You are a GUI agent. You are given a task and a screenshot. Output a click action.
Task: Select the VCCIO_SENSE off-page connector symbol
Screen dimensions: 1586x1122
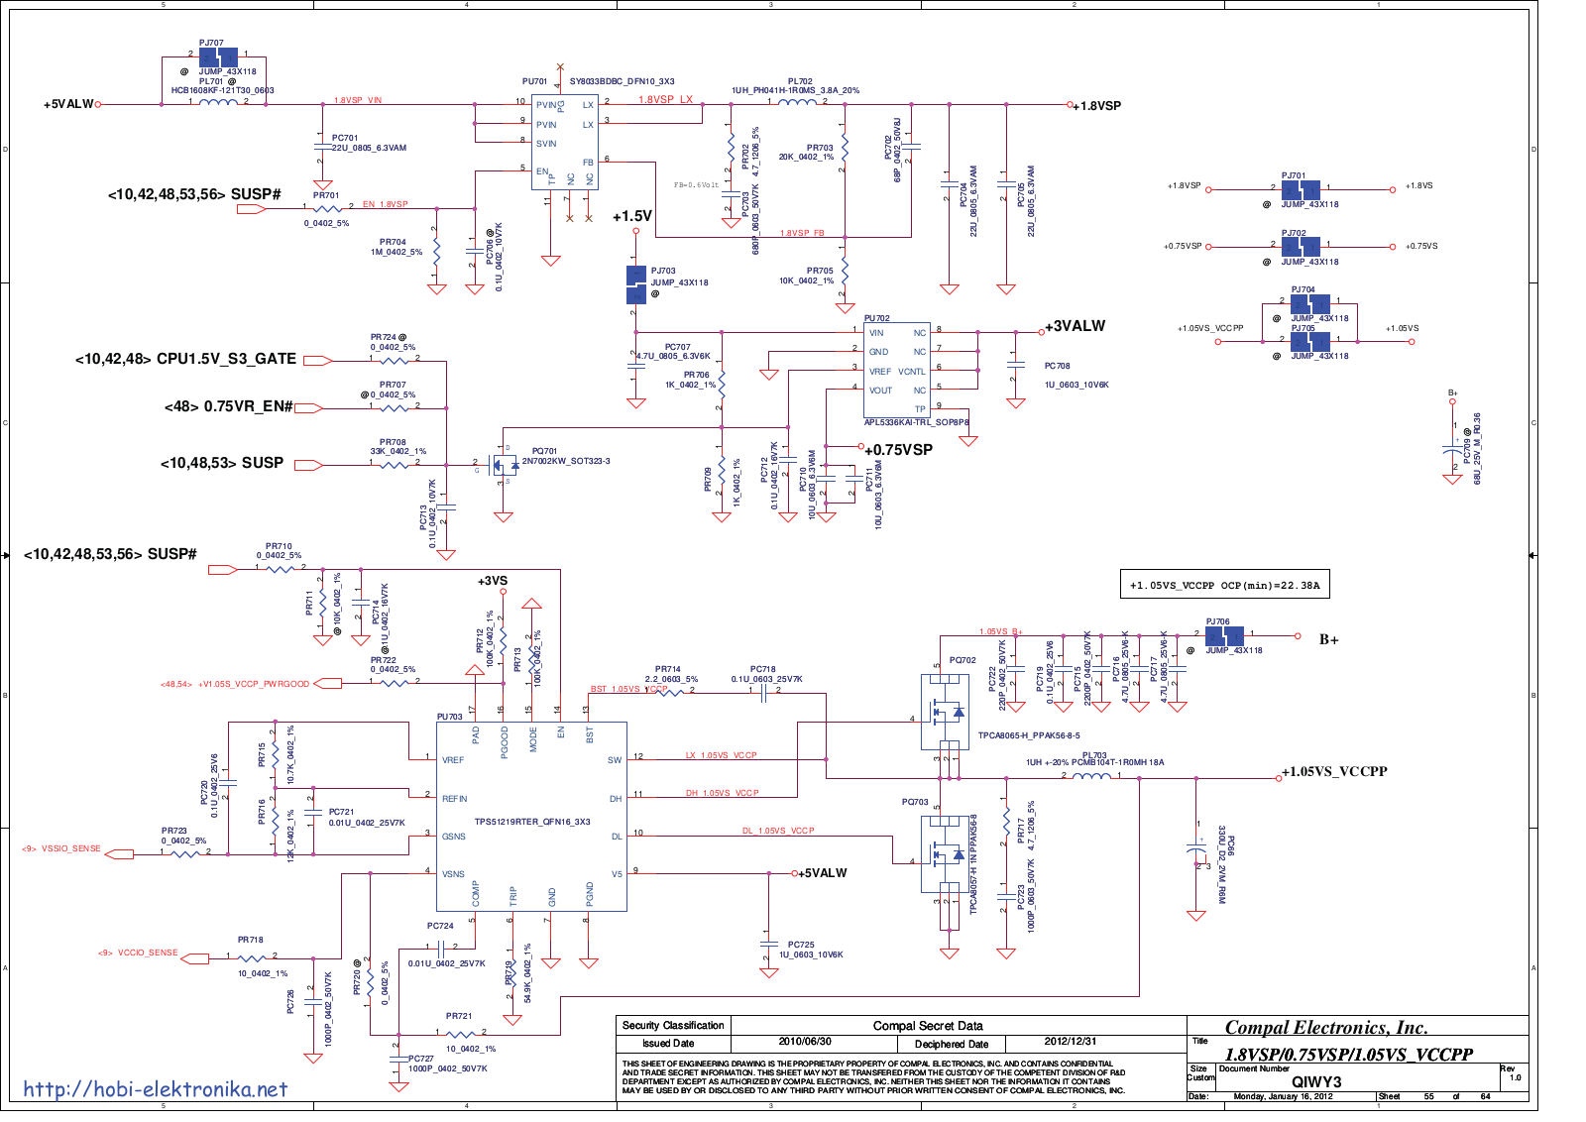click(194, 958)
